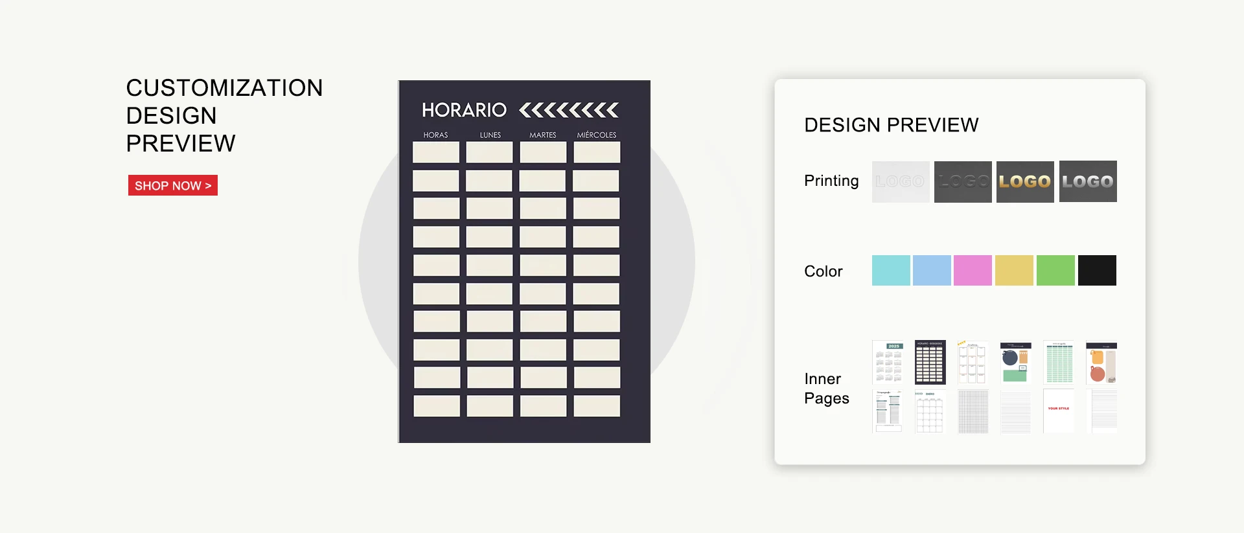Select the dark HORARIO schedule inner page thumbnail
This screenshot has height=533, width=1244.
pyautogui.click(x=930, y=363)
